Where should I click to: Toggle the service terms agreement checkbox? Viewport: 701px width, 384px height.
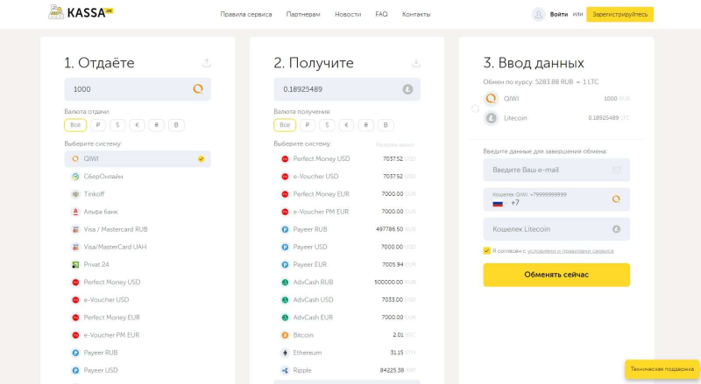coord(487,250)
